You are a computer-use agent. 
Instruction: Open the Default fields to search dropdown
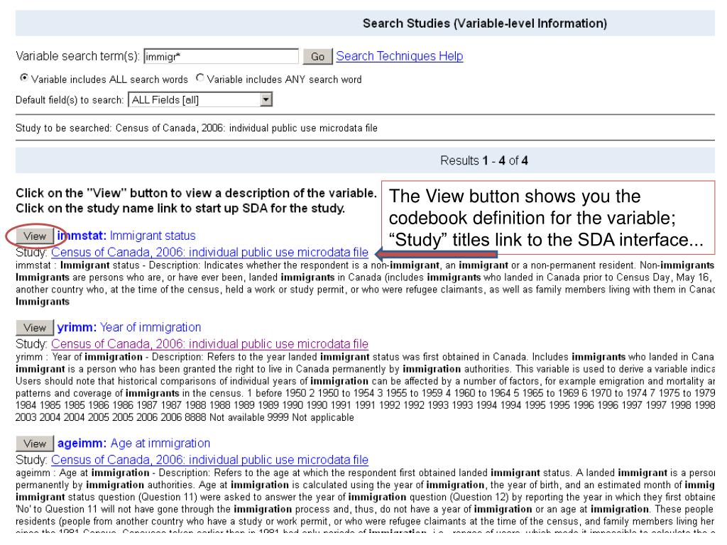click(x=200, y=99)
